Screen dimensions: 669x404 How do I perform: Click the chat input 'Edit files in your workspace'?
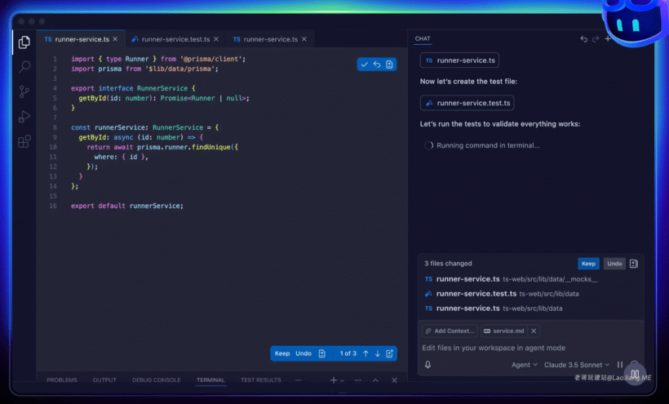tap(494, 349)
